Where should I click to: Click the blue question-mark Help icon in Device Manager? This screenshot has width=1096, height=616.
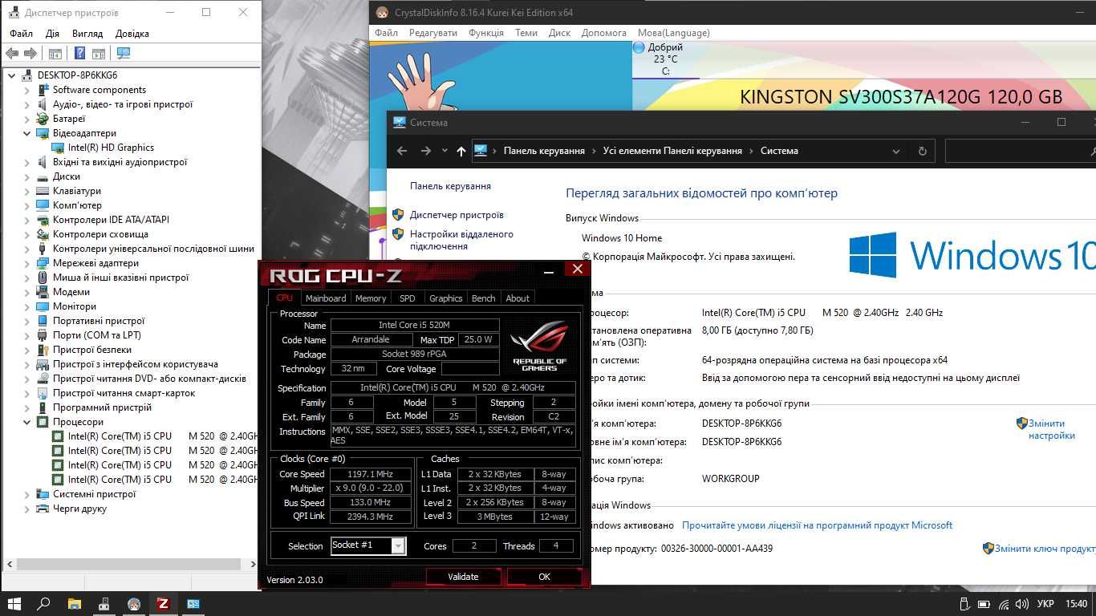point(79,53)
